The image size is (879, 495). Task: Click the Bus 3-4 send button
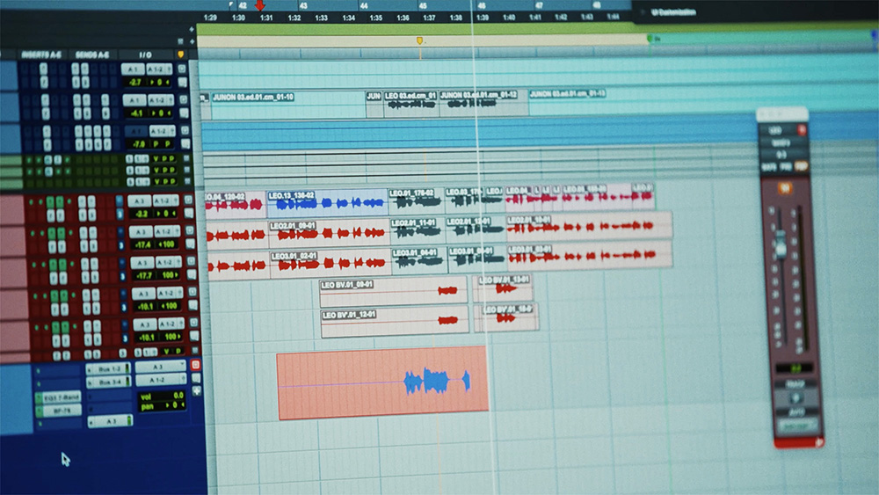(x=109, y=382)
